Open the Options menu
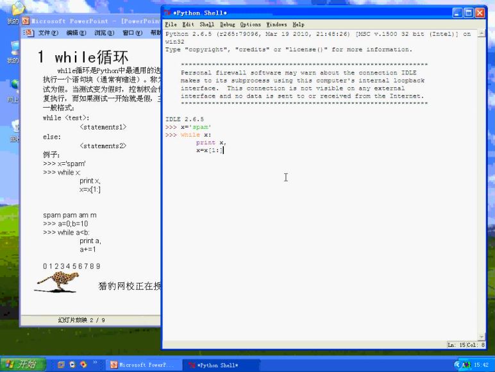The image size is (495, 372). pos(250,24)
